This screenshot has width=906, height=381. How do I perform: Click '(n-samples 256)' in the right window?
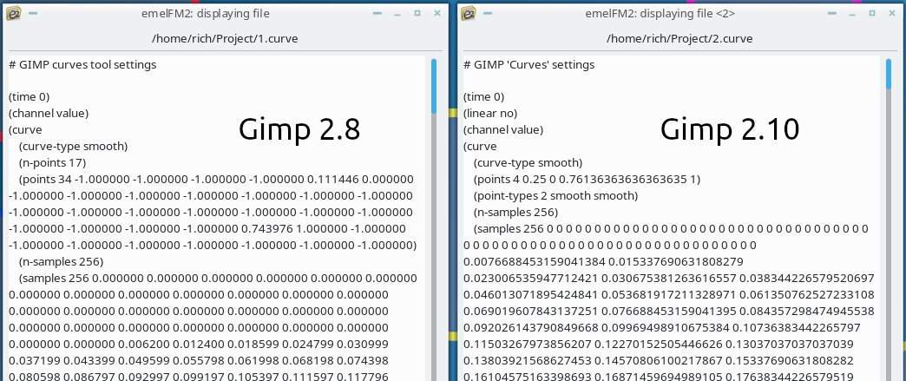point(515,212)
